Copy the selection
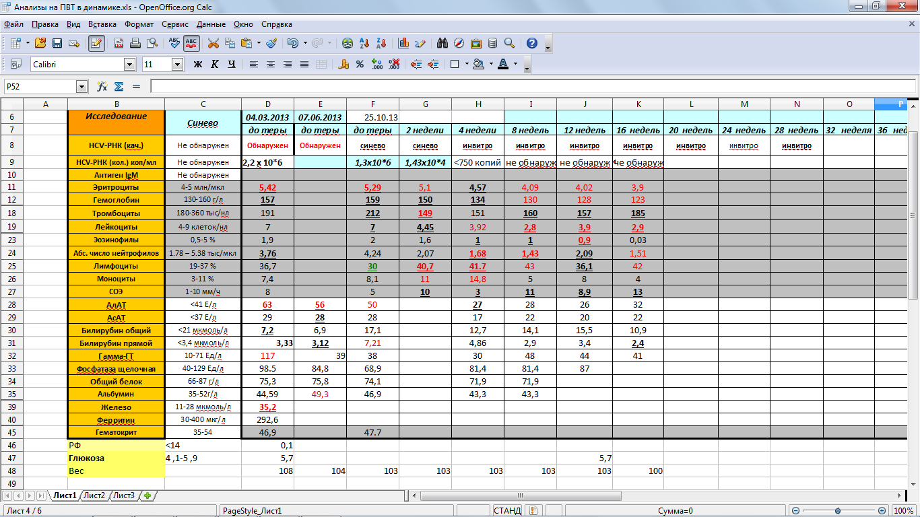Image resolution: width=920 pixels, height=517 pixels. (x=230, y=43)
